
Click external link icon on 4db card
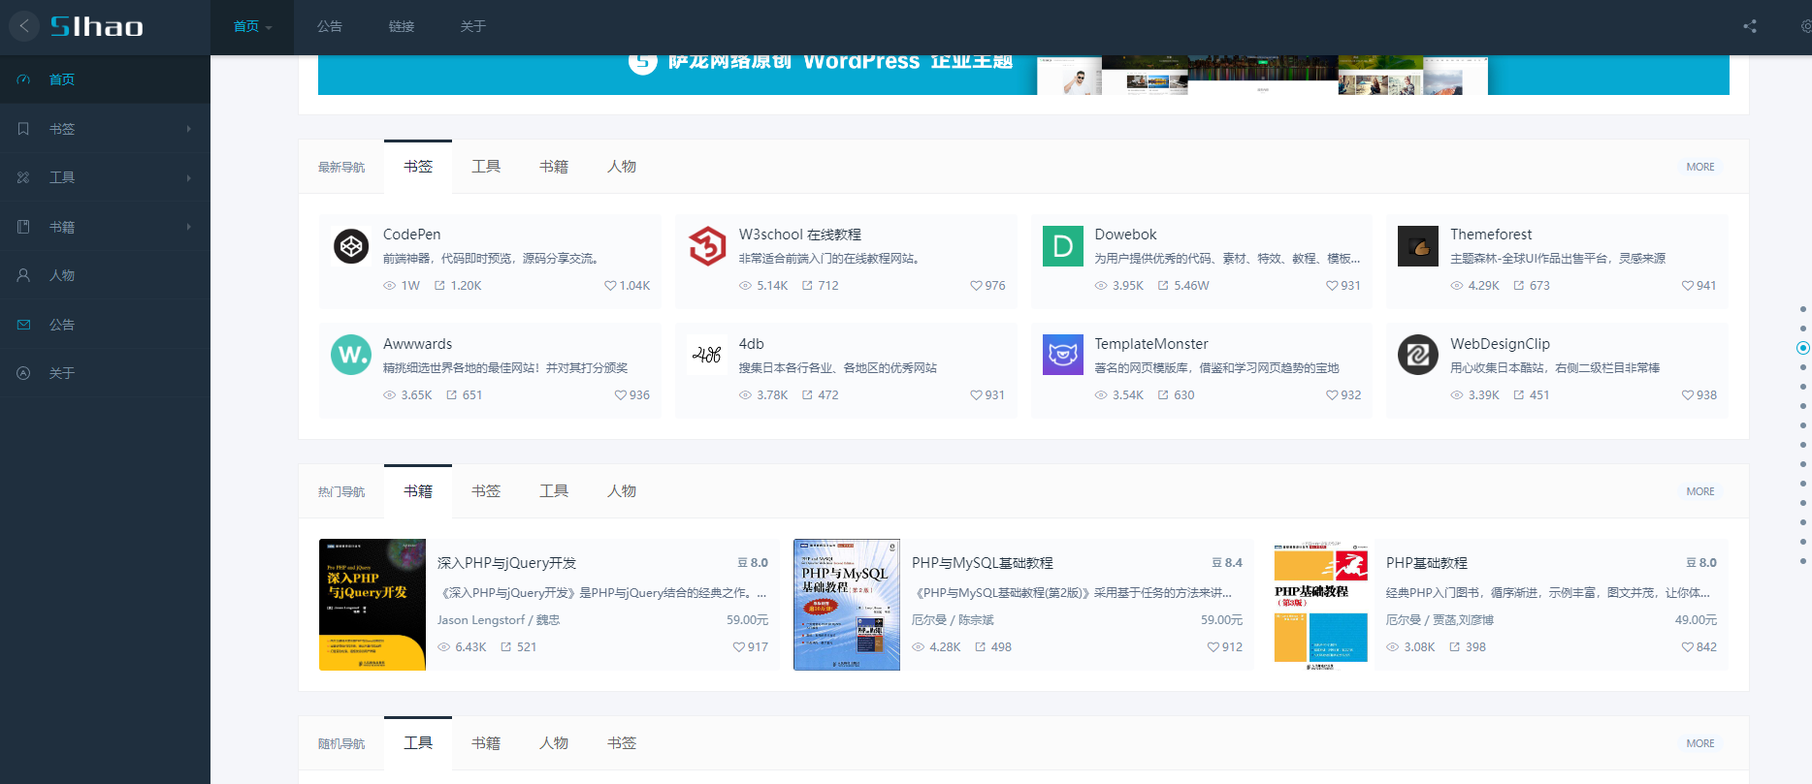(807, 395)
